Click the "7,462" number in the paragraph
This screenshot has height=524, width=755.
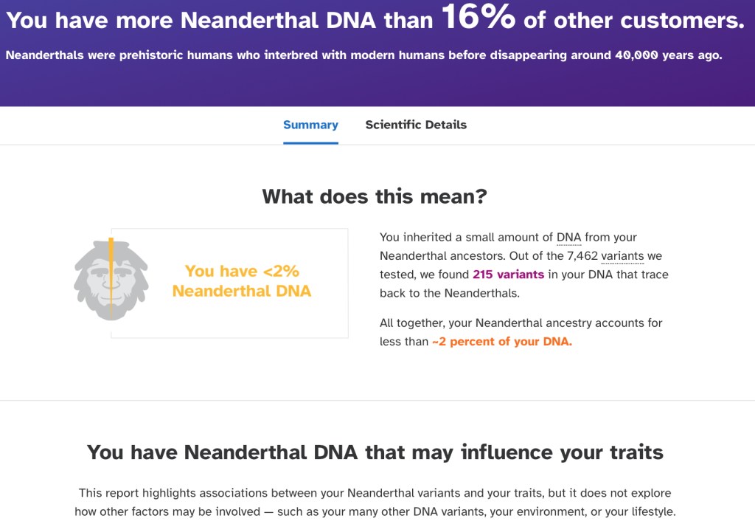tap(582, 256)
